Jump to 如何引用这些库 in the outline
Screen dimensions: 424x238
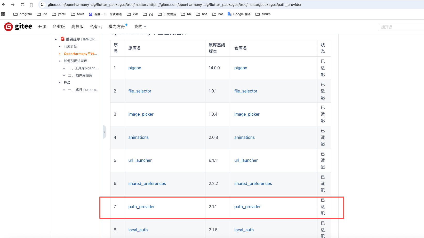[76, 61]
